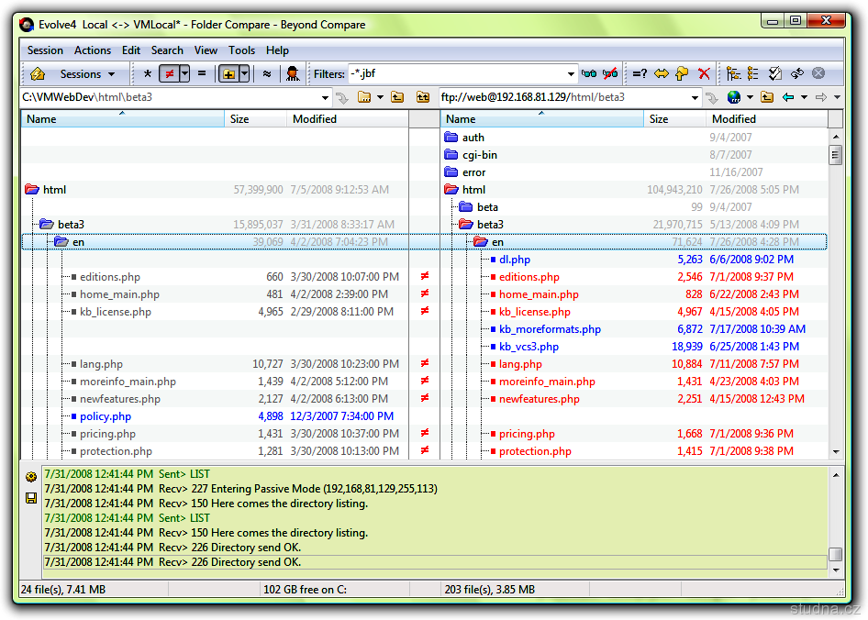Image resolution: width=868 pixels, height=620 pixels.
Task: Click the Home session icon in toolbar
Action: 37,74
